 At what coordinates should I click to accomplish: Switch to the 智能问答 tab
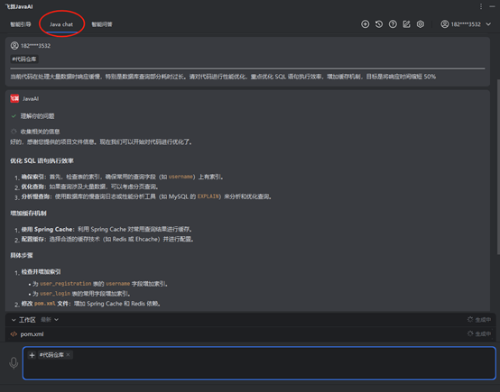click(x=102, y=24)
